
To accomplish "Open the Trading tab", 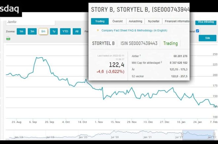I will (100, 21).
